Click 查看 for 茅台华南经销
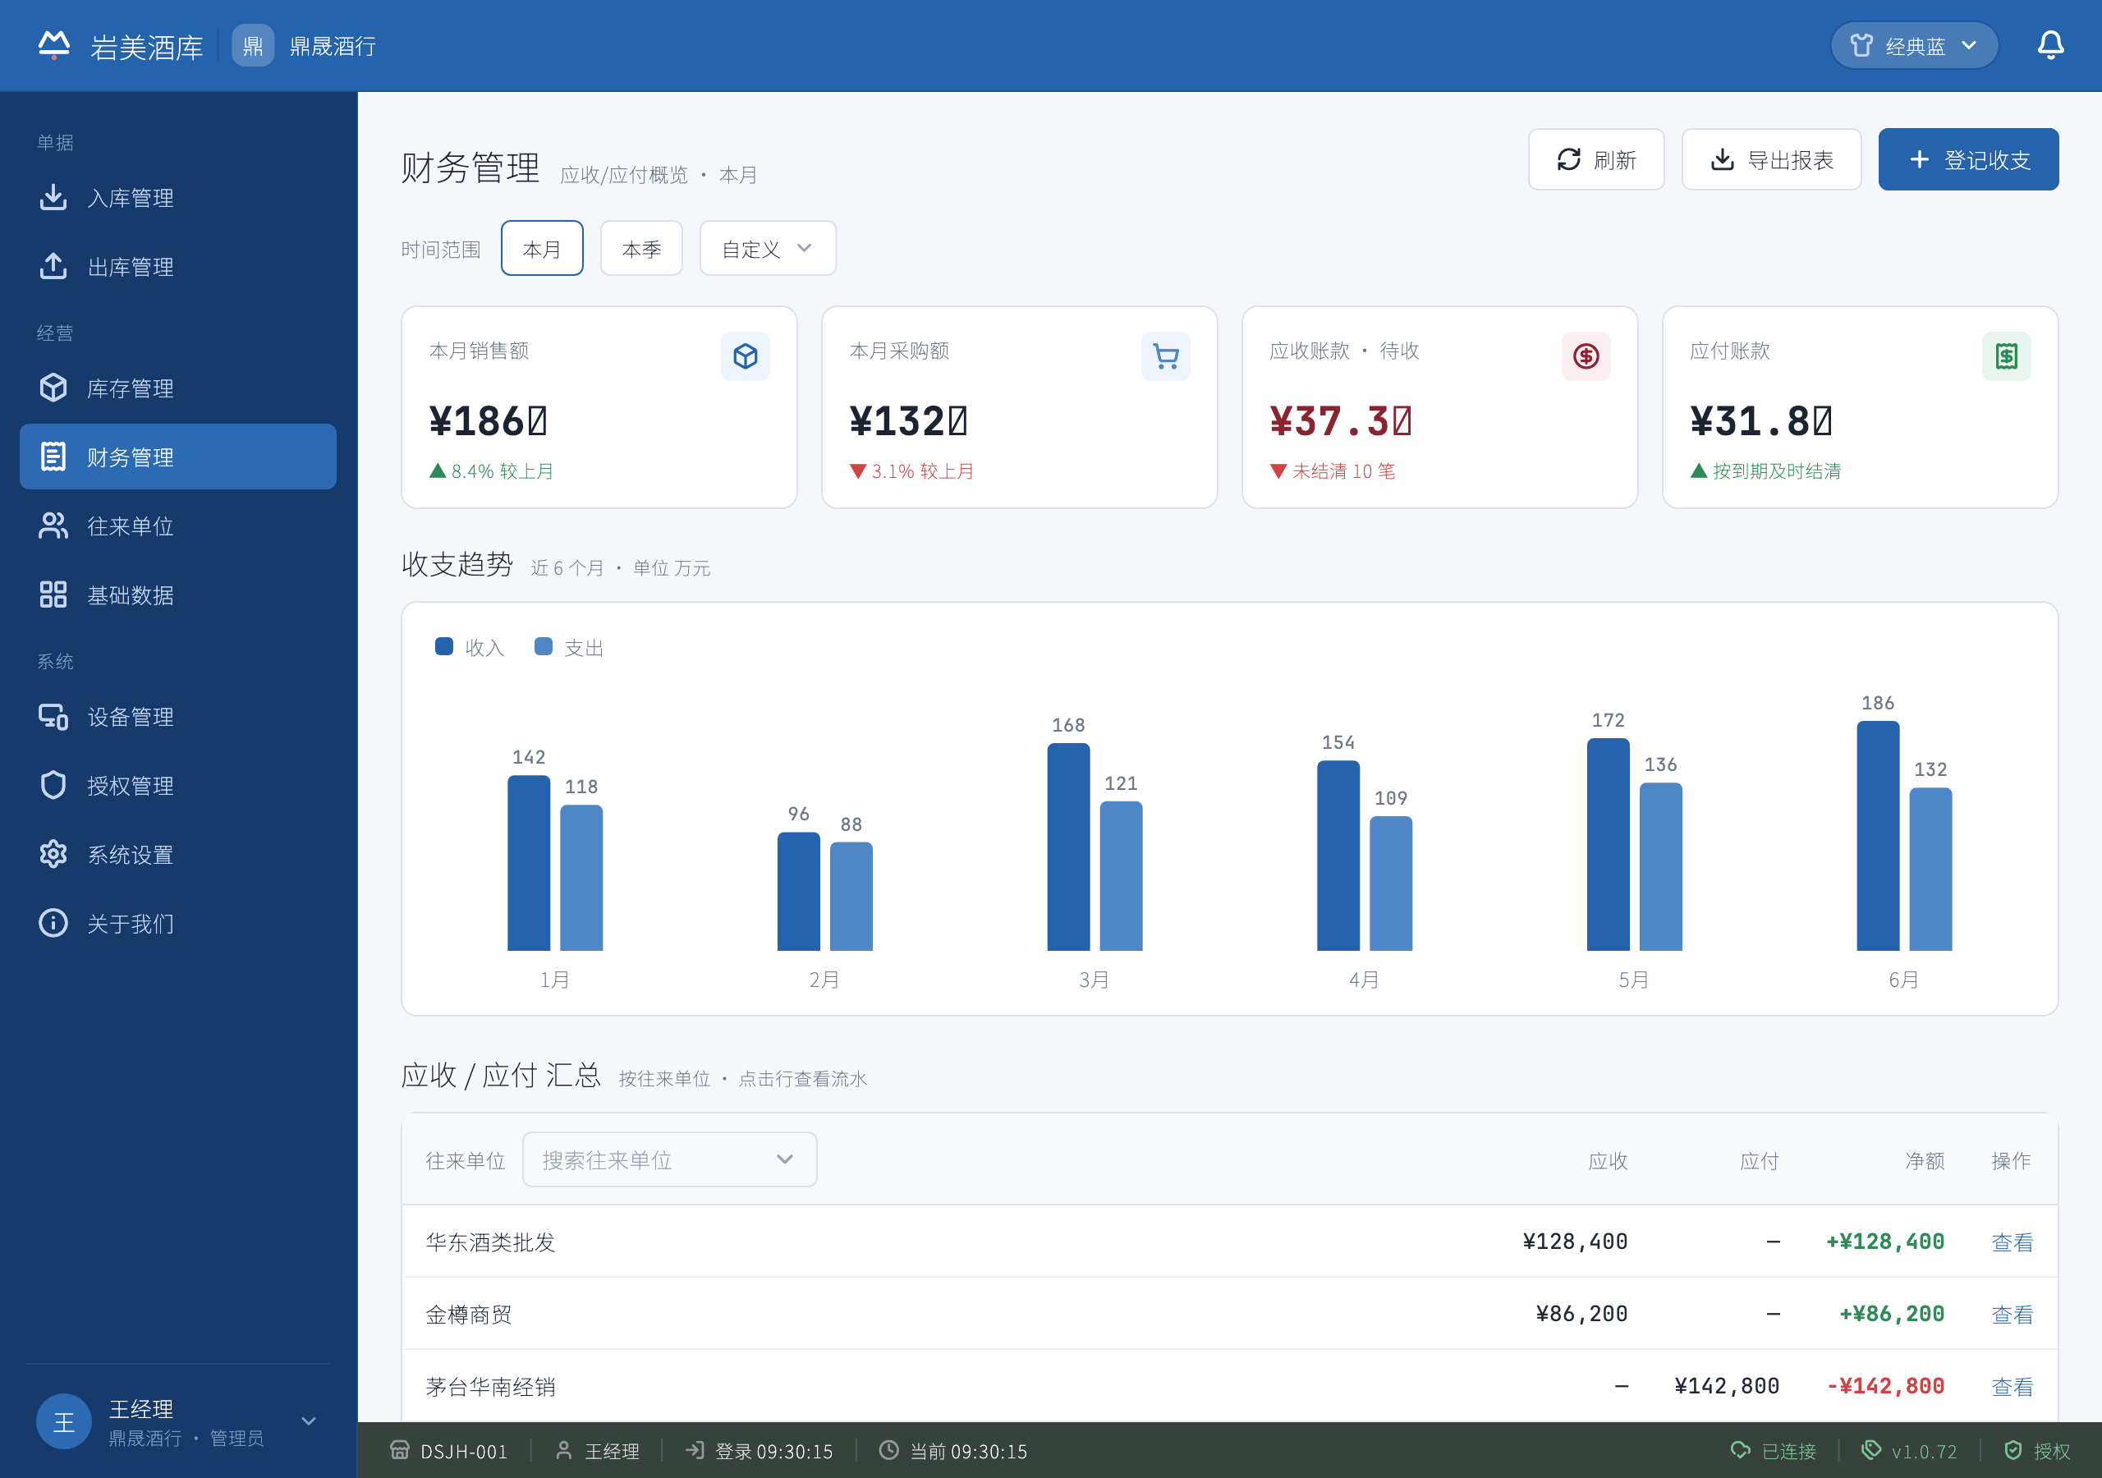Image resolution: width=2102 pixels, height=1478 pixels. point(2012,1386)
